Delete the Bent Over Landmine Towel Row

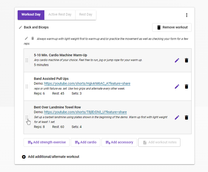point(186,117)
